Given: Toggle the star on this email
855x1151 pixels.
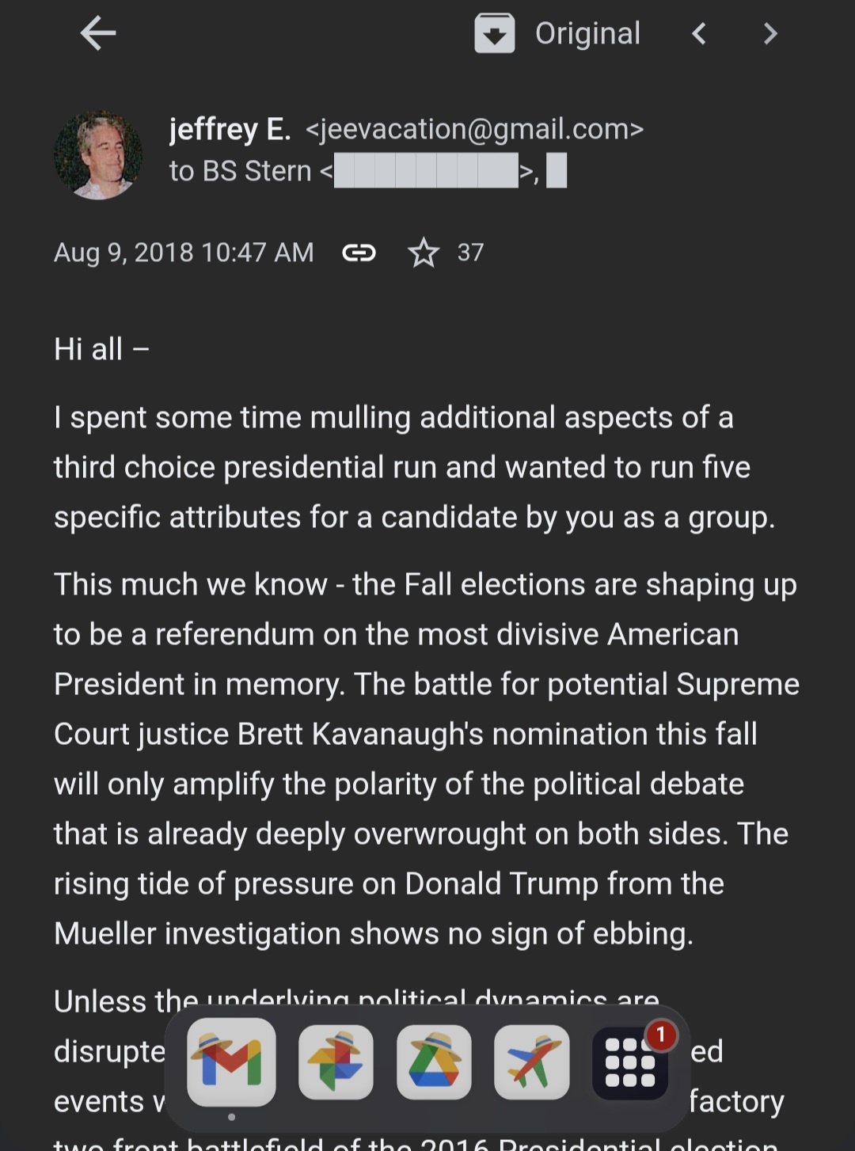Looking at the screenshot, I should [x=424, y=253].
